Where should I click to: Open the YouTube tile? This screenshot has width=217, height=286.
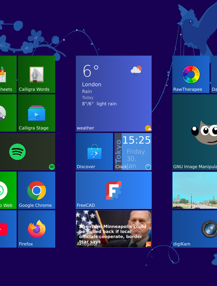point(8,229)
